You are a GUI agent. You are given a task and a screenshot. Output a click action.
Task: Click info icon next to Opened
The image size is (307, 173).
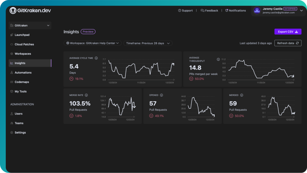[x=161, y=95]
